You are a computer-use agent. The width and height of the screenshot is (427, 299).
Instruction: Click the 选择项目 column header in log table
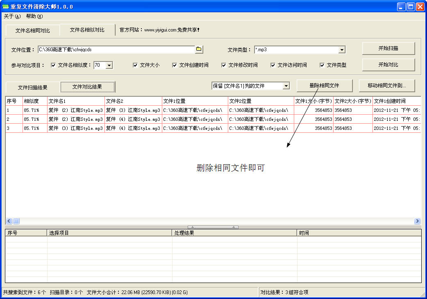[109, 233]
